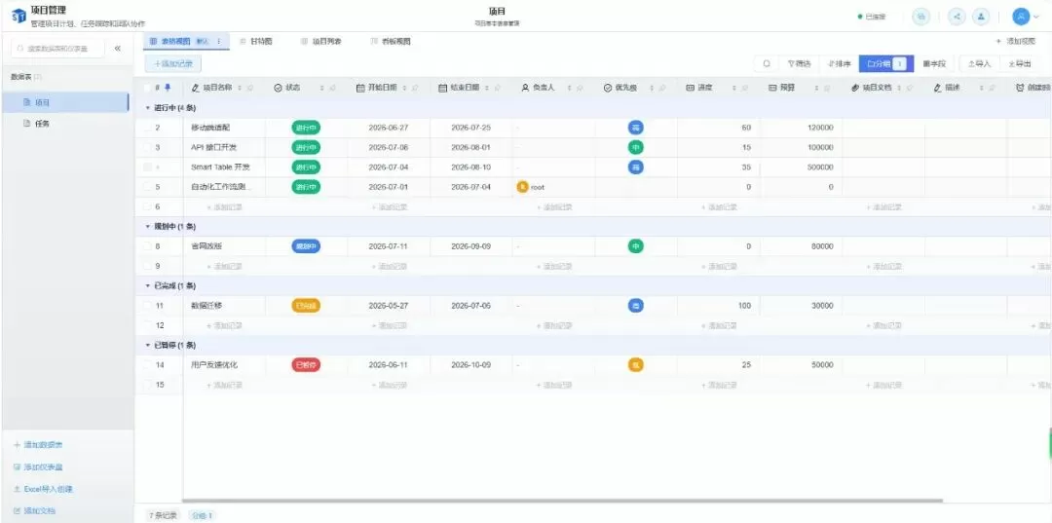
Task: Click the paperclip icon of 项目文档 header
Action: pyautogui.click(x=855, y=88)
